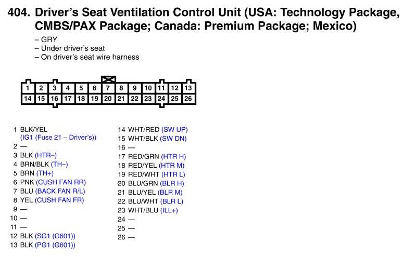The image size is (403, 257).
Task: Follow the HTR L link
Action: pos(173,174)
